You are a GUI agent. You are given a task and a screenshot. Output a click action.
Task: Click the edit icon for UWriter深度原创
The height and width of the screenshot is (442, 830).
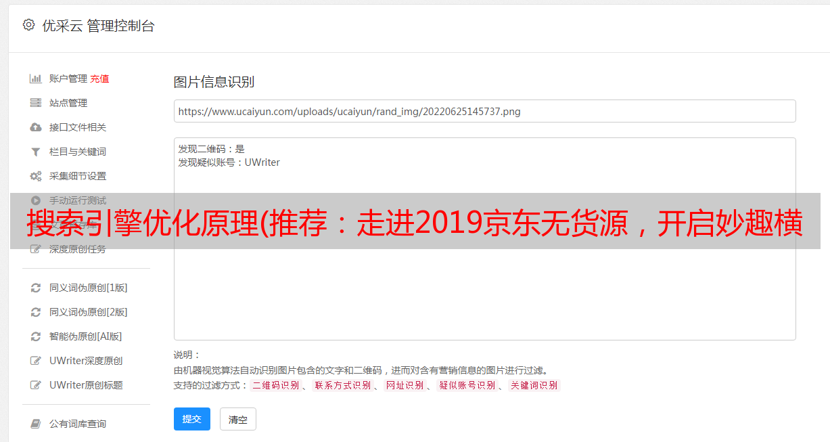[x=36, y=361]
